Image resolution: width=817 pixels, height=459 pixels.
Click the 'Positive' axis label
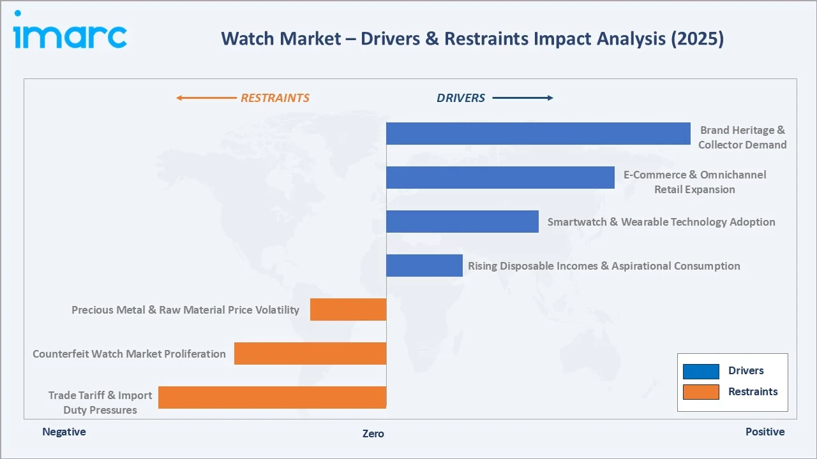765,432
